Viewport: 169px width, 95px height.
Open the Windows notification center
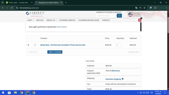[165, 93]
